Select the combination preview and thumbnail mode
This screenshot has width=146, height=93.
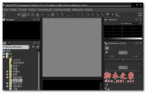(24, 15)
